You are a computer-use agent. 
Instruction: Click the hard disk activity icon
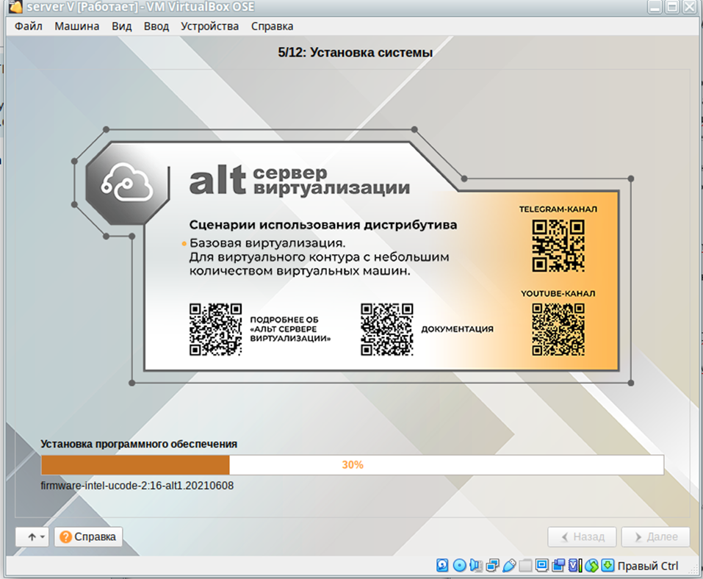(442, 565)
